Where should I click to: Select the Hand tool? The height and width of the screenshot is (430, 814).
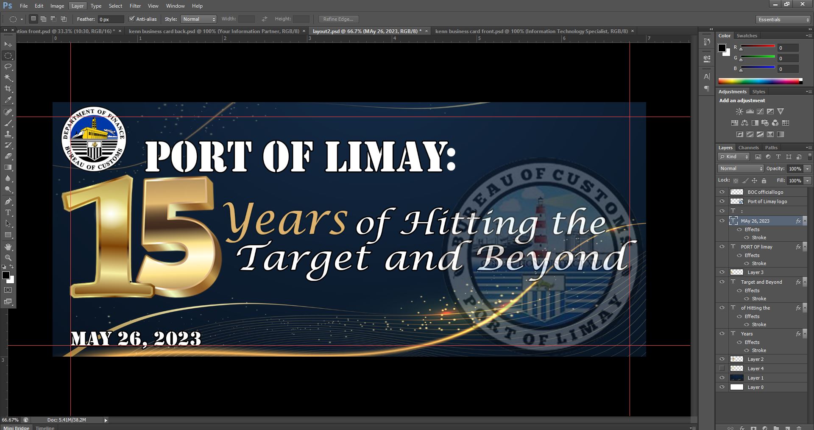8,247
